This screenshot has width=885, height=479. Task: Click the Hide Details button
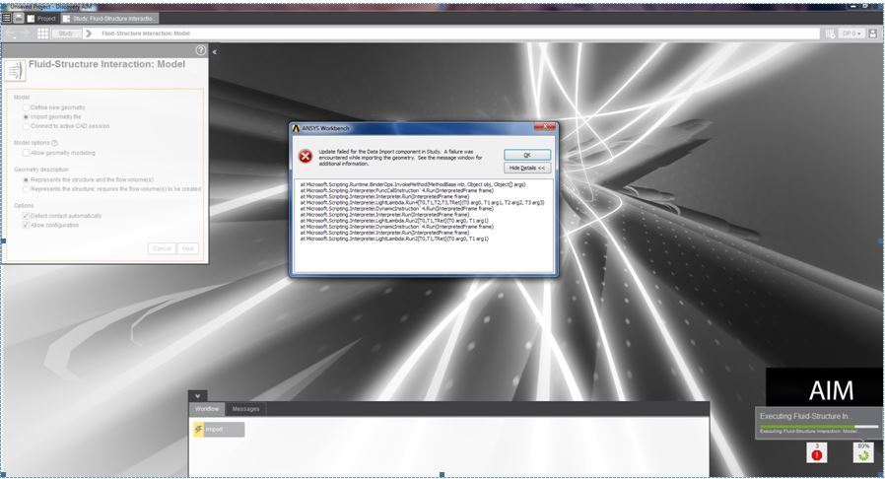tap(527, 169)
